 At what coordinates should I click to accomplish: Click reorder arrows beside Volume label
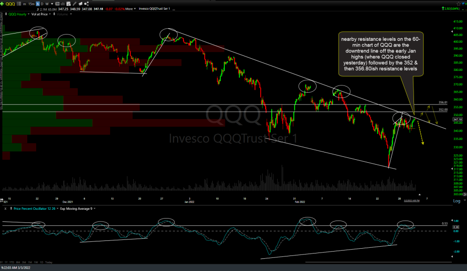click(x=54, y=14)
